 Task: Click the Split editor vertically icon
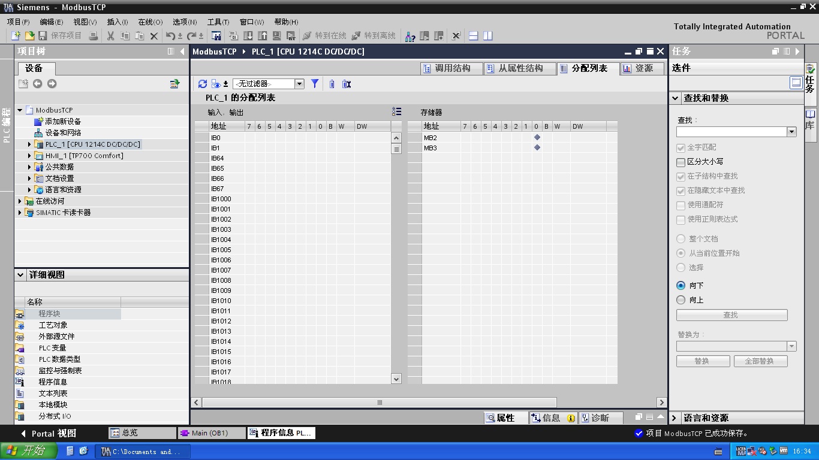tap(488, 36)
